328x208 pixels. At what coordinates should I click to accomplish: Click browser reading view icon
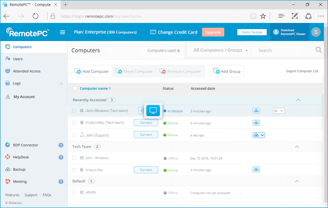point(253,16)
